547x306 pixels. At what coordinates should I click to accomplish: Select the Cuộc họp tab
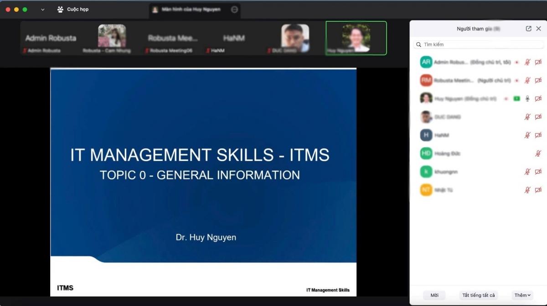(77, 10)
